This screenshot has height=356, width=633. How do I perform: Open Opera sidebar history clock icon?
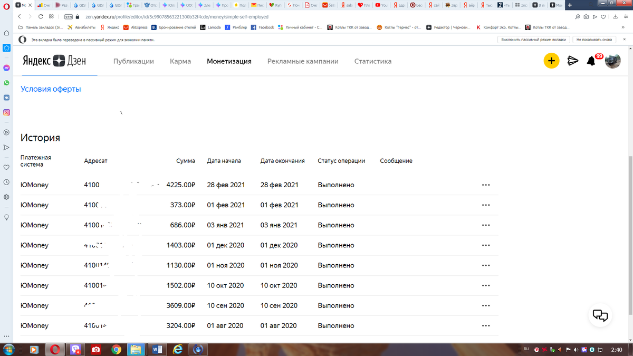(x=6, y=182)
